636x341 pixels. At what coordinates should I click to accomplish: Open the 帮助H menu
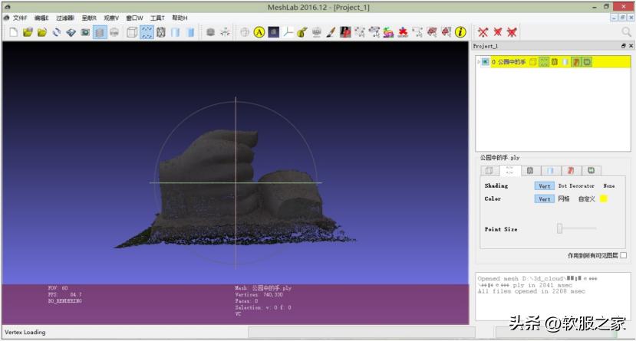click(179, 18)
